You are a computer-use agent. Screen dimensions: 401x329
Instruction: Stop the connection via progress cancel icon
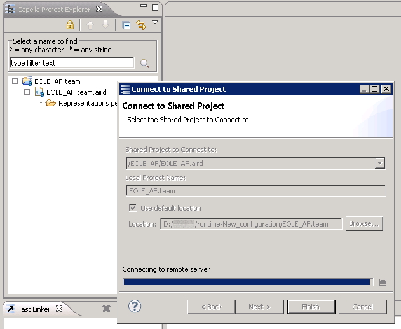(383, 282)
